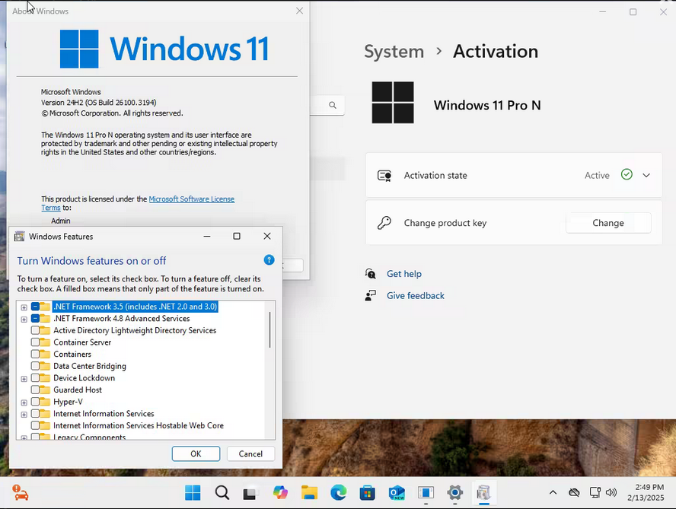Click the green Active checkmark icon
Image resolution: width=676 pixels, height=509 pixels.
[x=627, y=174]
